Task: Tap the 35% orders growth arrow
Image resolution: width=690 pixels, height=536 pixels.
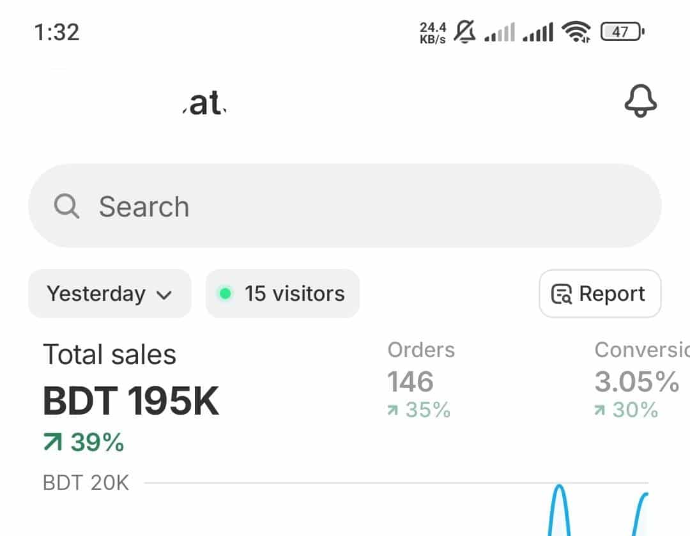Action: (392, 411)
